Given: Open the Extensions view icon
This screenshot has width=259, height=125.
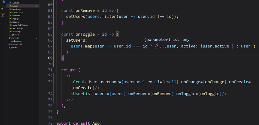Looking at the screenshot, I should [3, 15].
